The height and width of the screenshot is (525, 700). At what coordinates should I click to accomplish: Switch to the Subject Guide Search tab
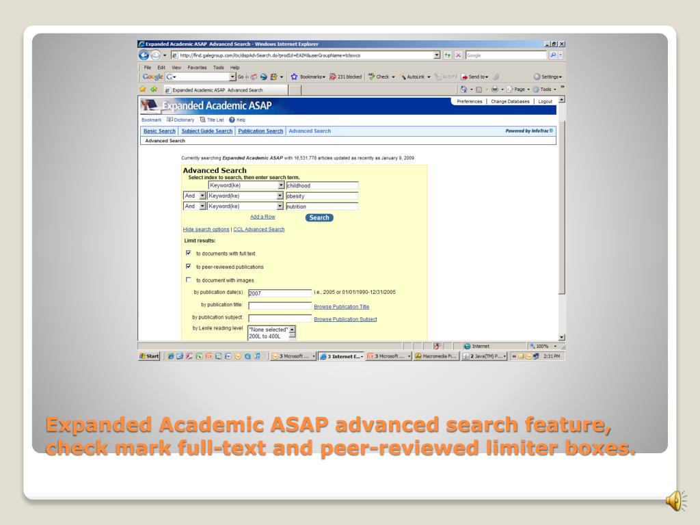click(x=206, y=131)
